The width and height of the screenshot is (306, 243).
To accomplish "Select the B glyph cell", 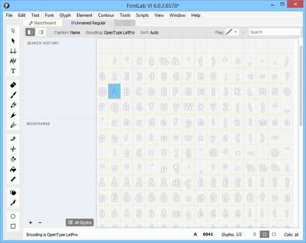I will [x=127, y=91].
